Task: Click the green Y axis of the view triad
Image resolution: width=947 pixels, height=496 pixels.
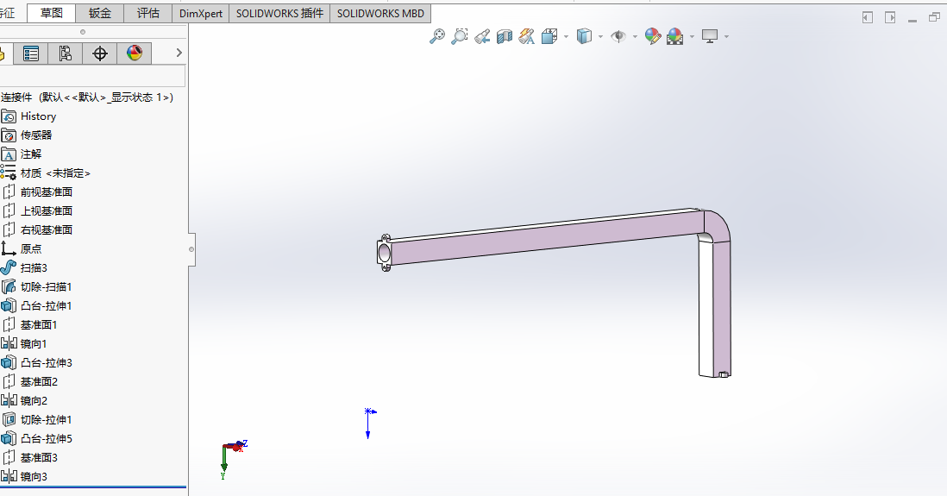Action: click(224, 461)
